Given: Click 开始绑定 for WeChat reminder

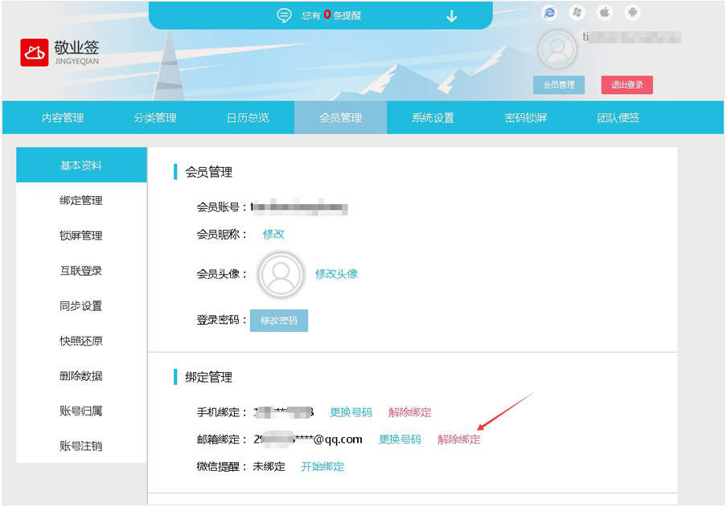Looking at the screenshot, I should coord(322,466).
